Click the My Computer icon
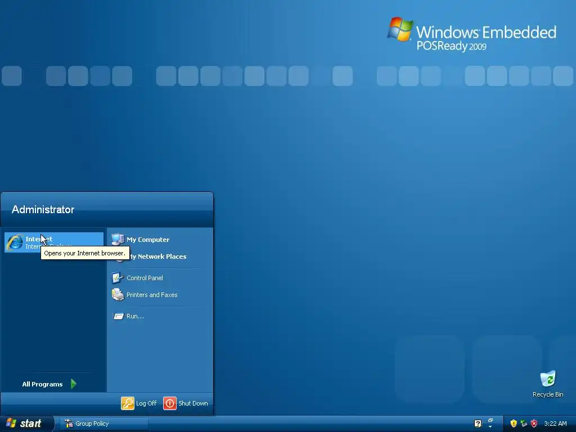Screen dimensions: 576x432 point(118,240)
